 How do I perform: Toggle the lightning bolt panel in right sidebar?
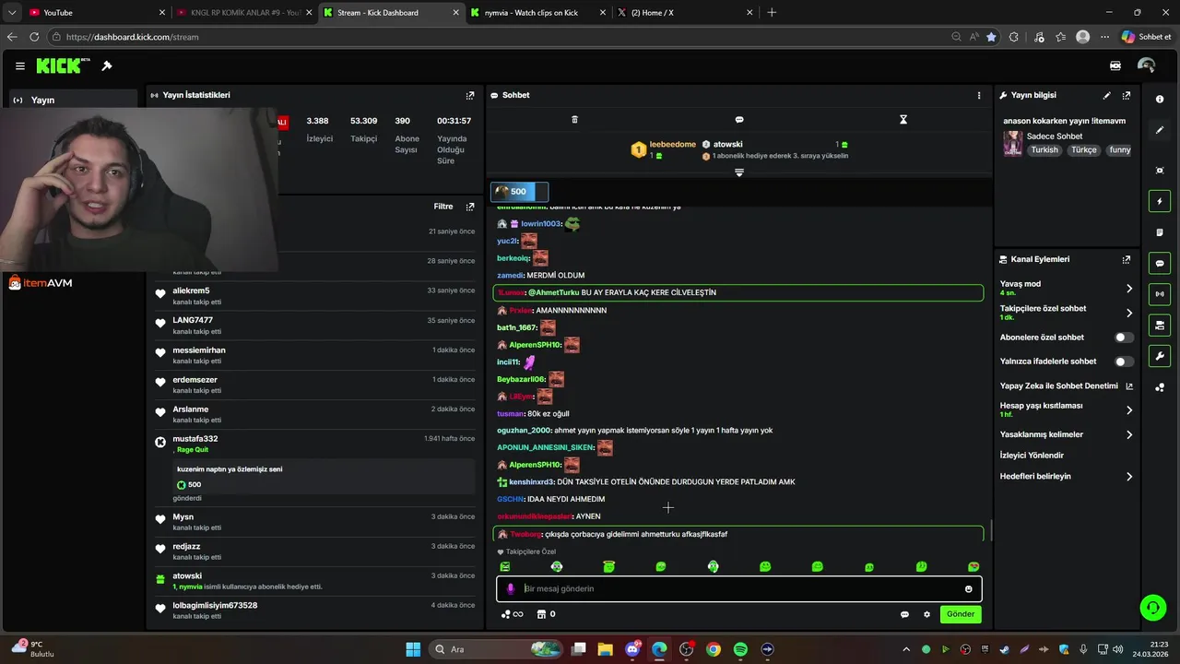[1160, 202]
